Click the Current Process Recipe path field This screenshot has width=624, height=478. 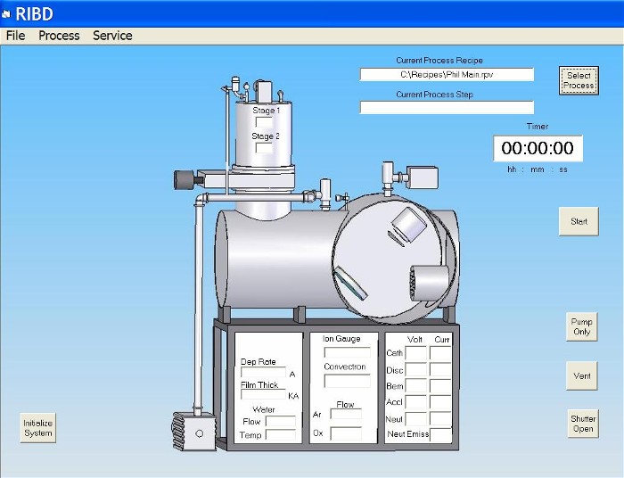(x=447, y=75)
